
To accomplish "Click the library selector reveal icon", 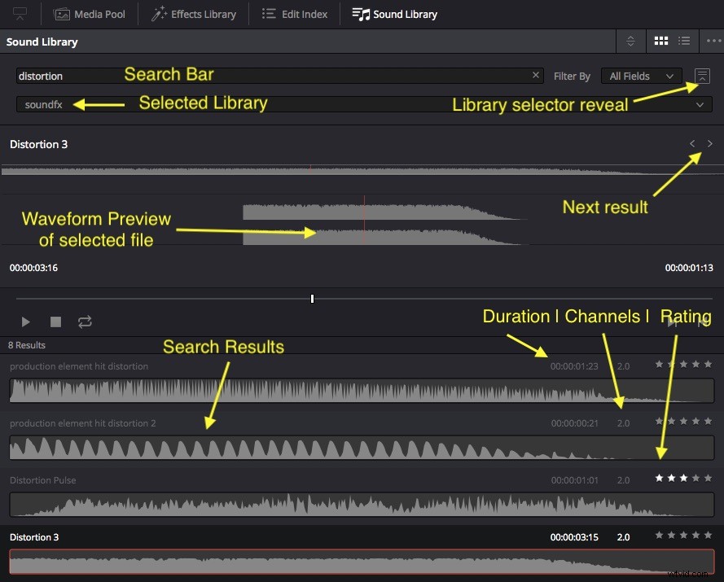I will [x=702, y=75].
